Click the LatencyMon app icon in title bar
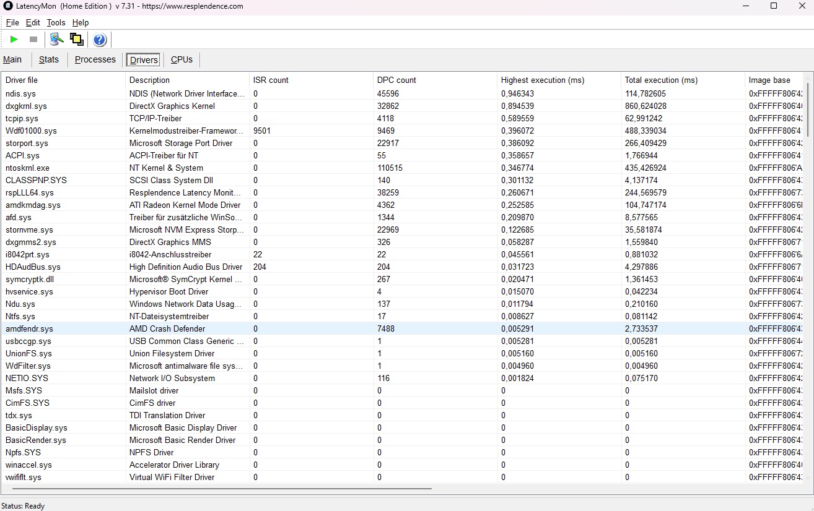Viewport: 814px width, 511px height. [8, 6]
